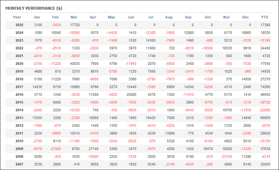Click the 14300 value for Jul 2023

tap(151, 40)
